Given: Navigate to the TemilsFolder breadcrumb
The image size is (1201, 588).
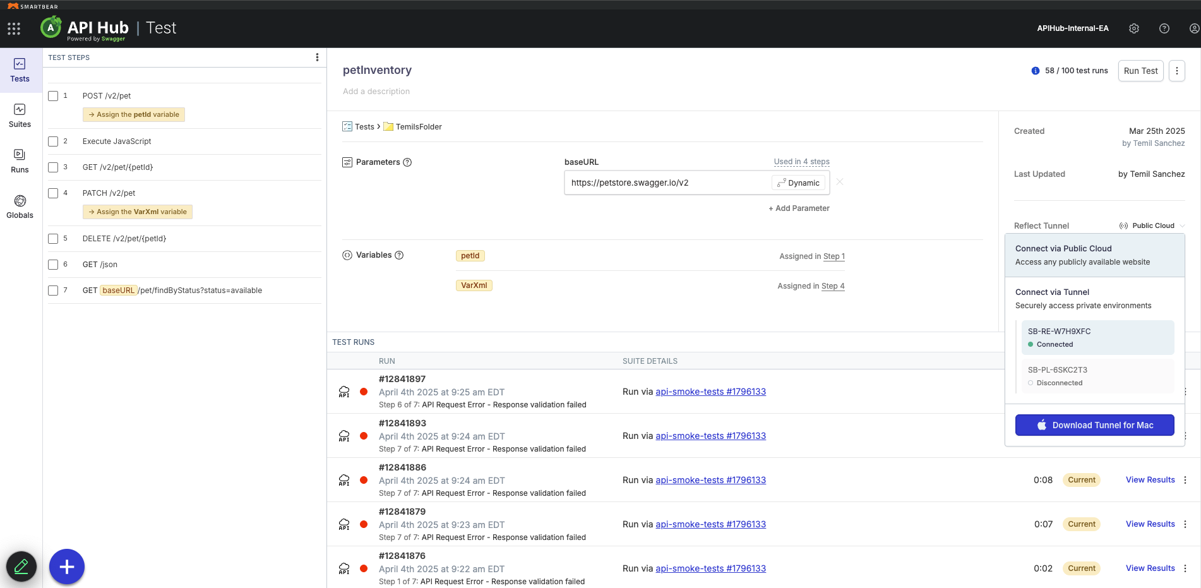Looking at the screenshot, I should [x=419, y=126].
